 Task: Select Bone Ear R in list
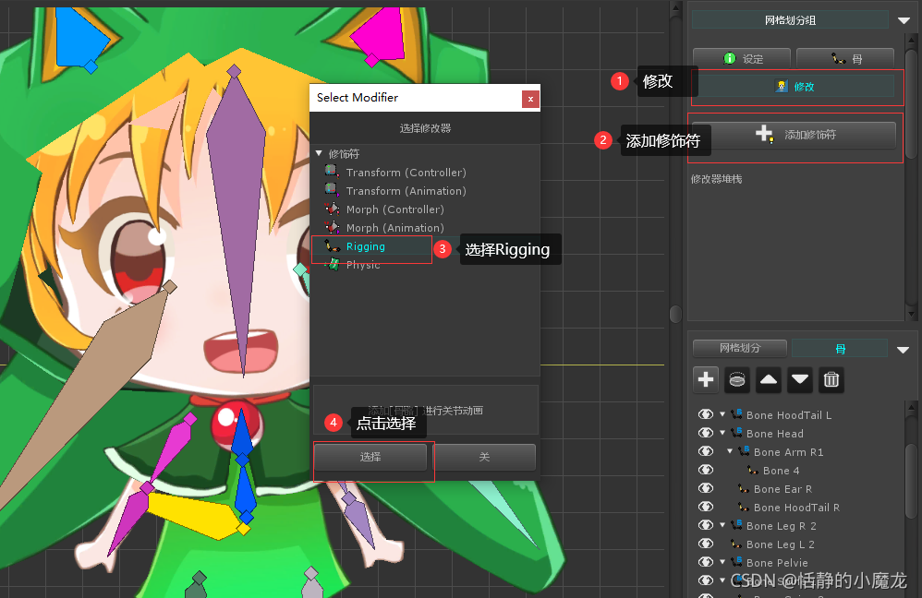782,489
